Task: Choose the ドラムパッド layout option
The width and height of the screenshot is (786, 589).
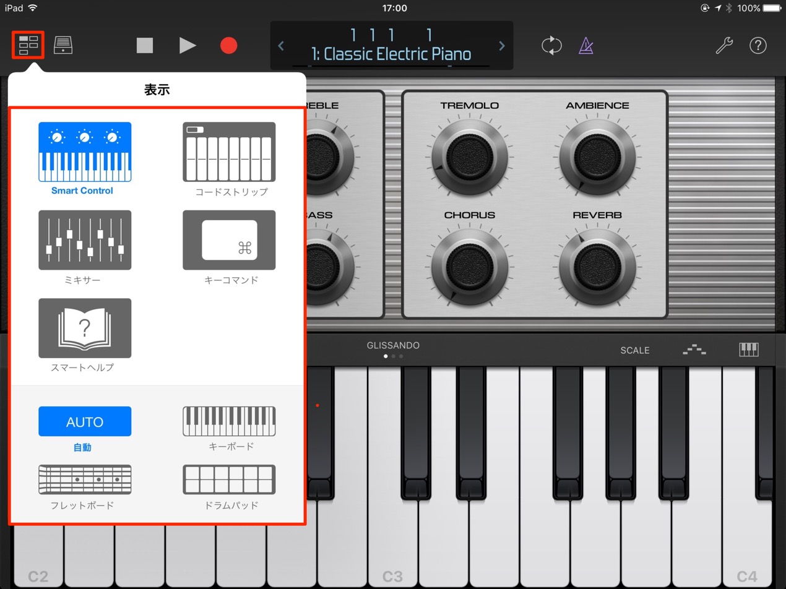Action: 229,488
